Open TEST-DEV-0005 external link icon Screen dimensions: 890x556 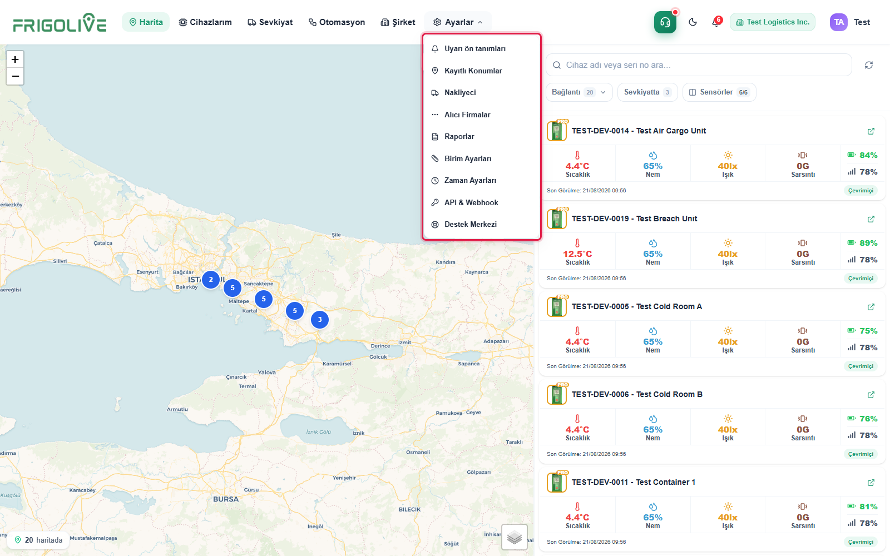tap(871, 307)
